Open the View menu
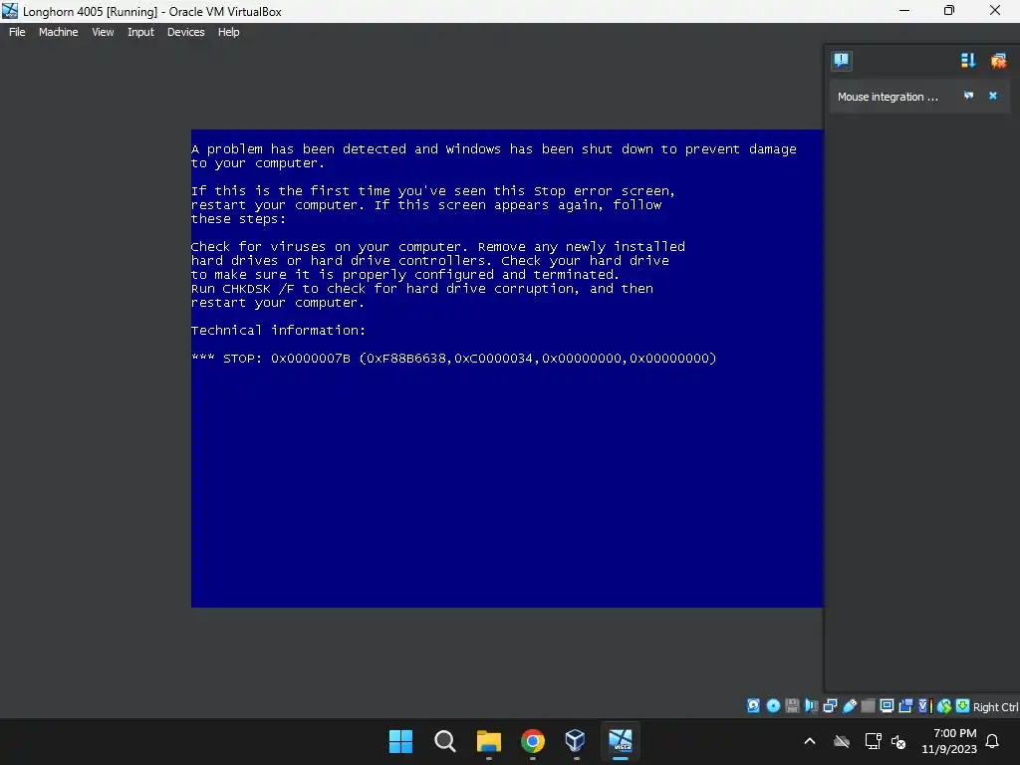The height and width of the screenshot is (765, 1020). pyautogui.click(x=103, y=32)
